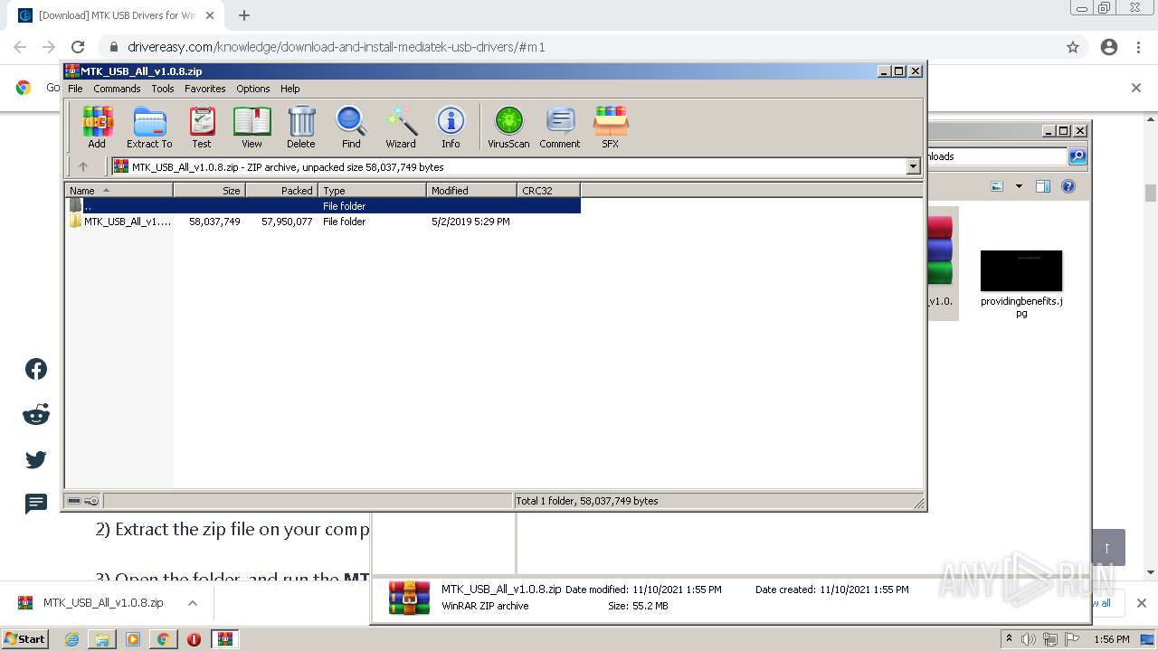
Task: Open a new Chrome tab
Action: point(244,15)
